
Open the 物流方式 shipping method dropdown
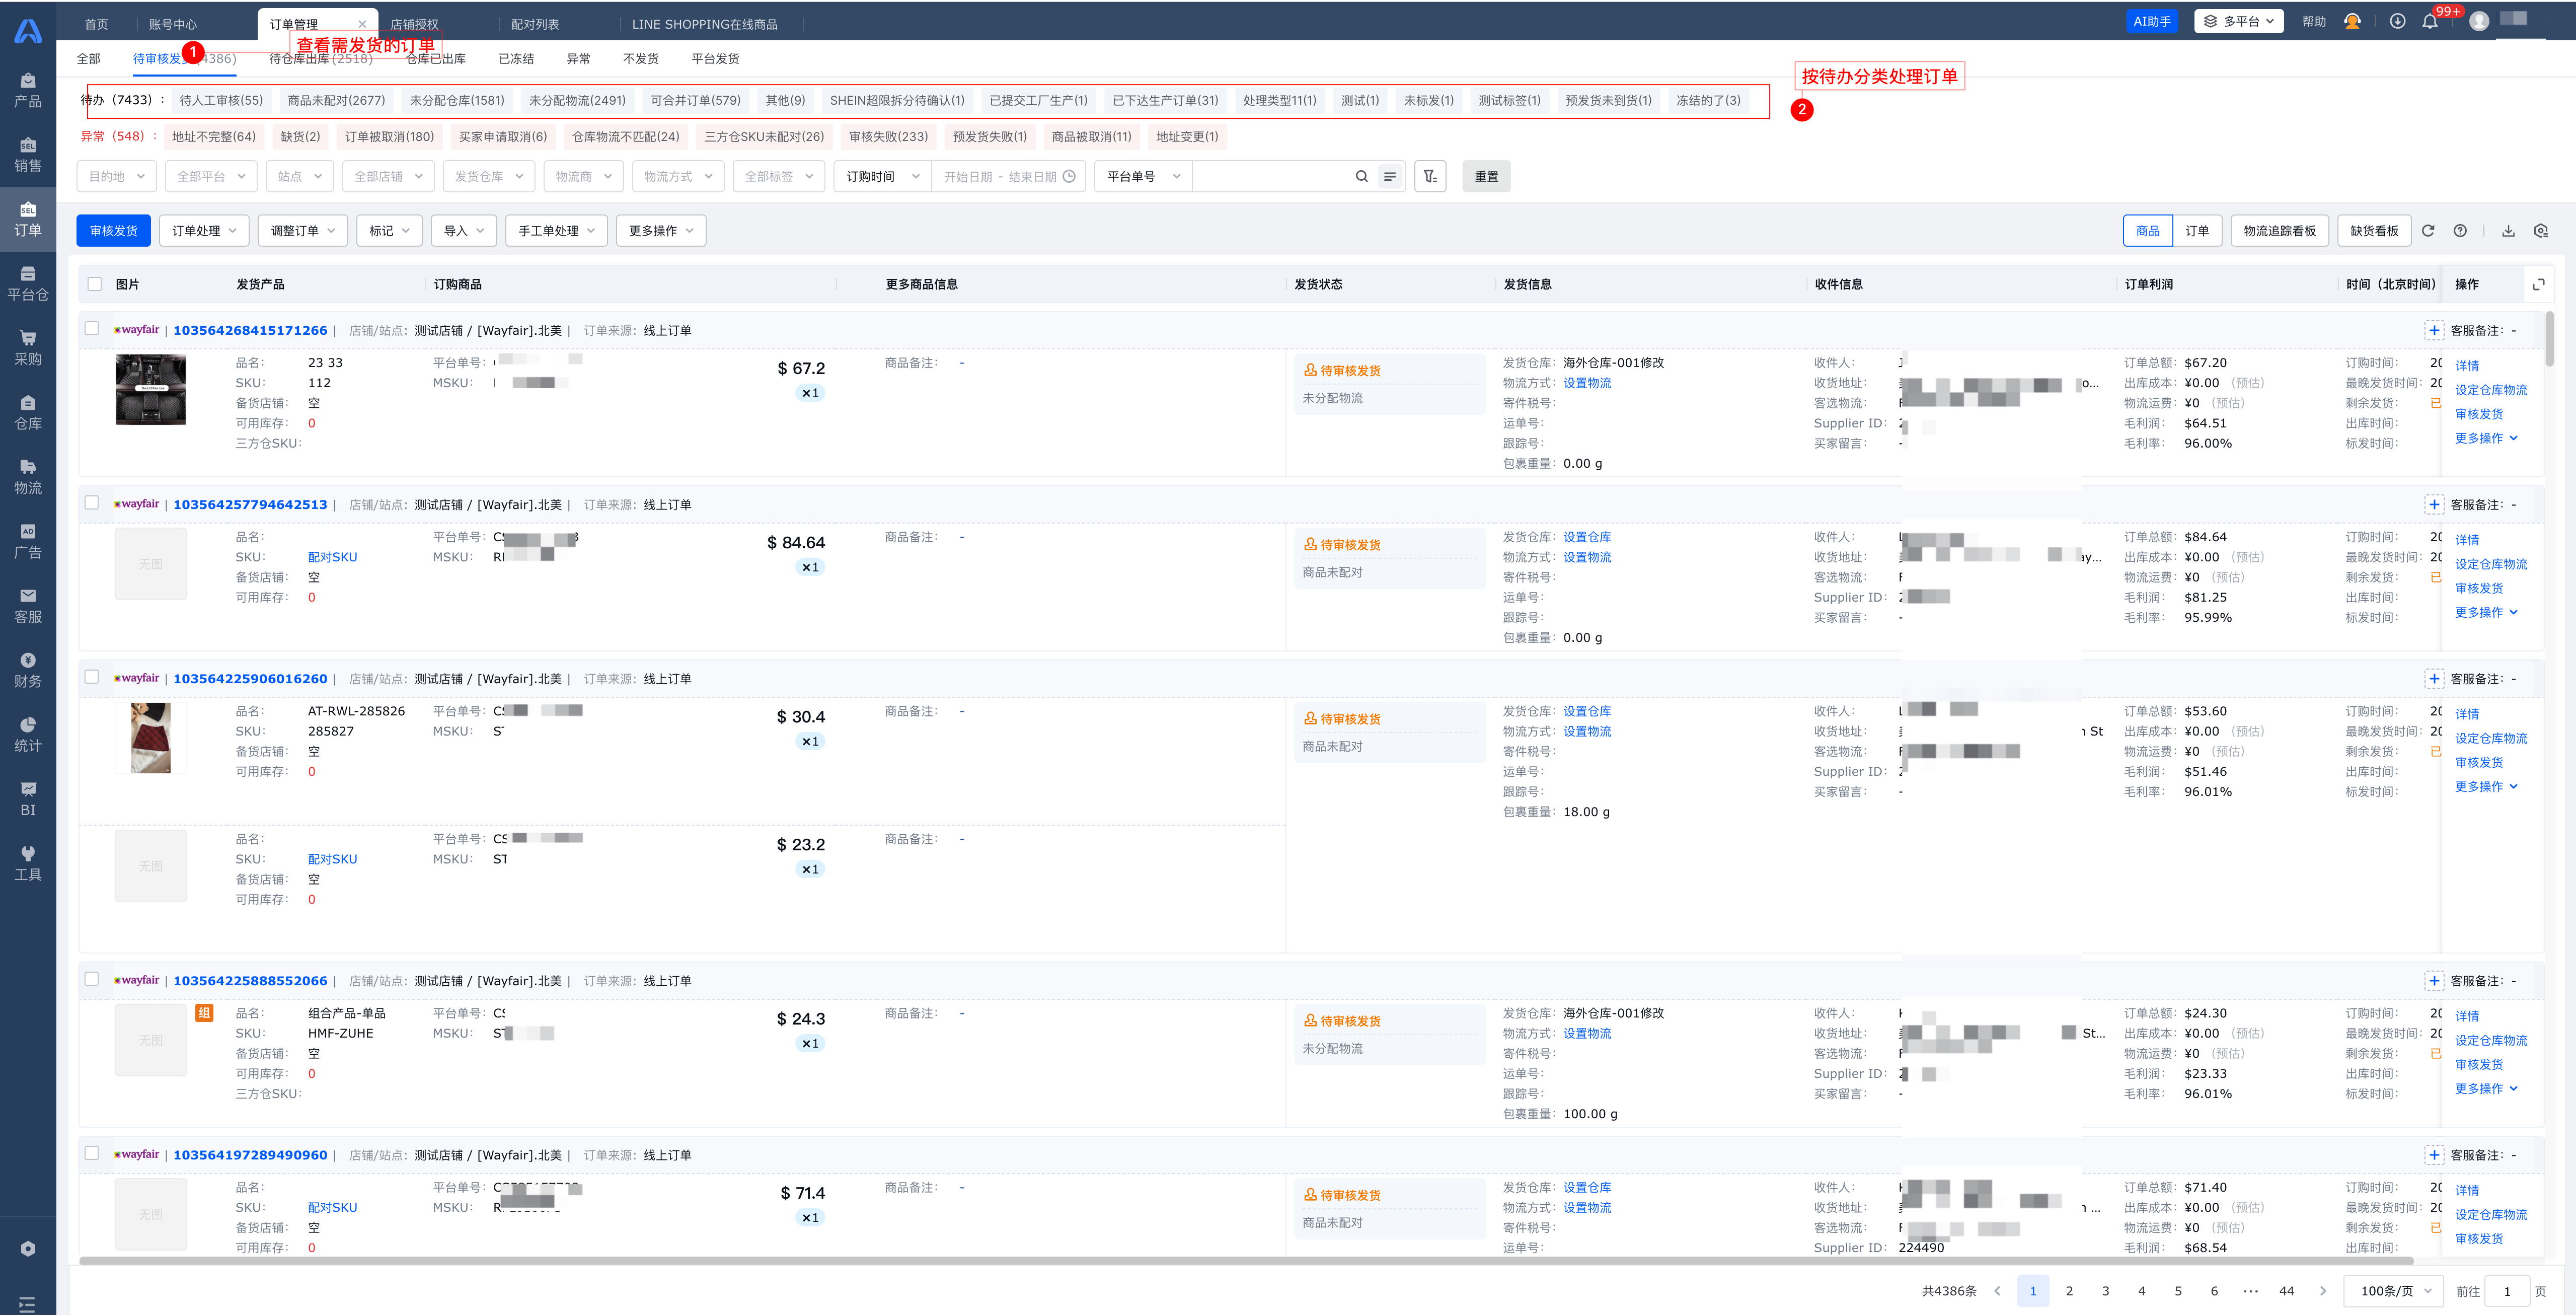click(x=677, y=176)
